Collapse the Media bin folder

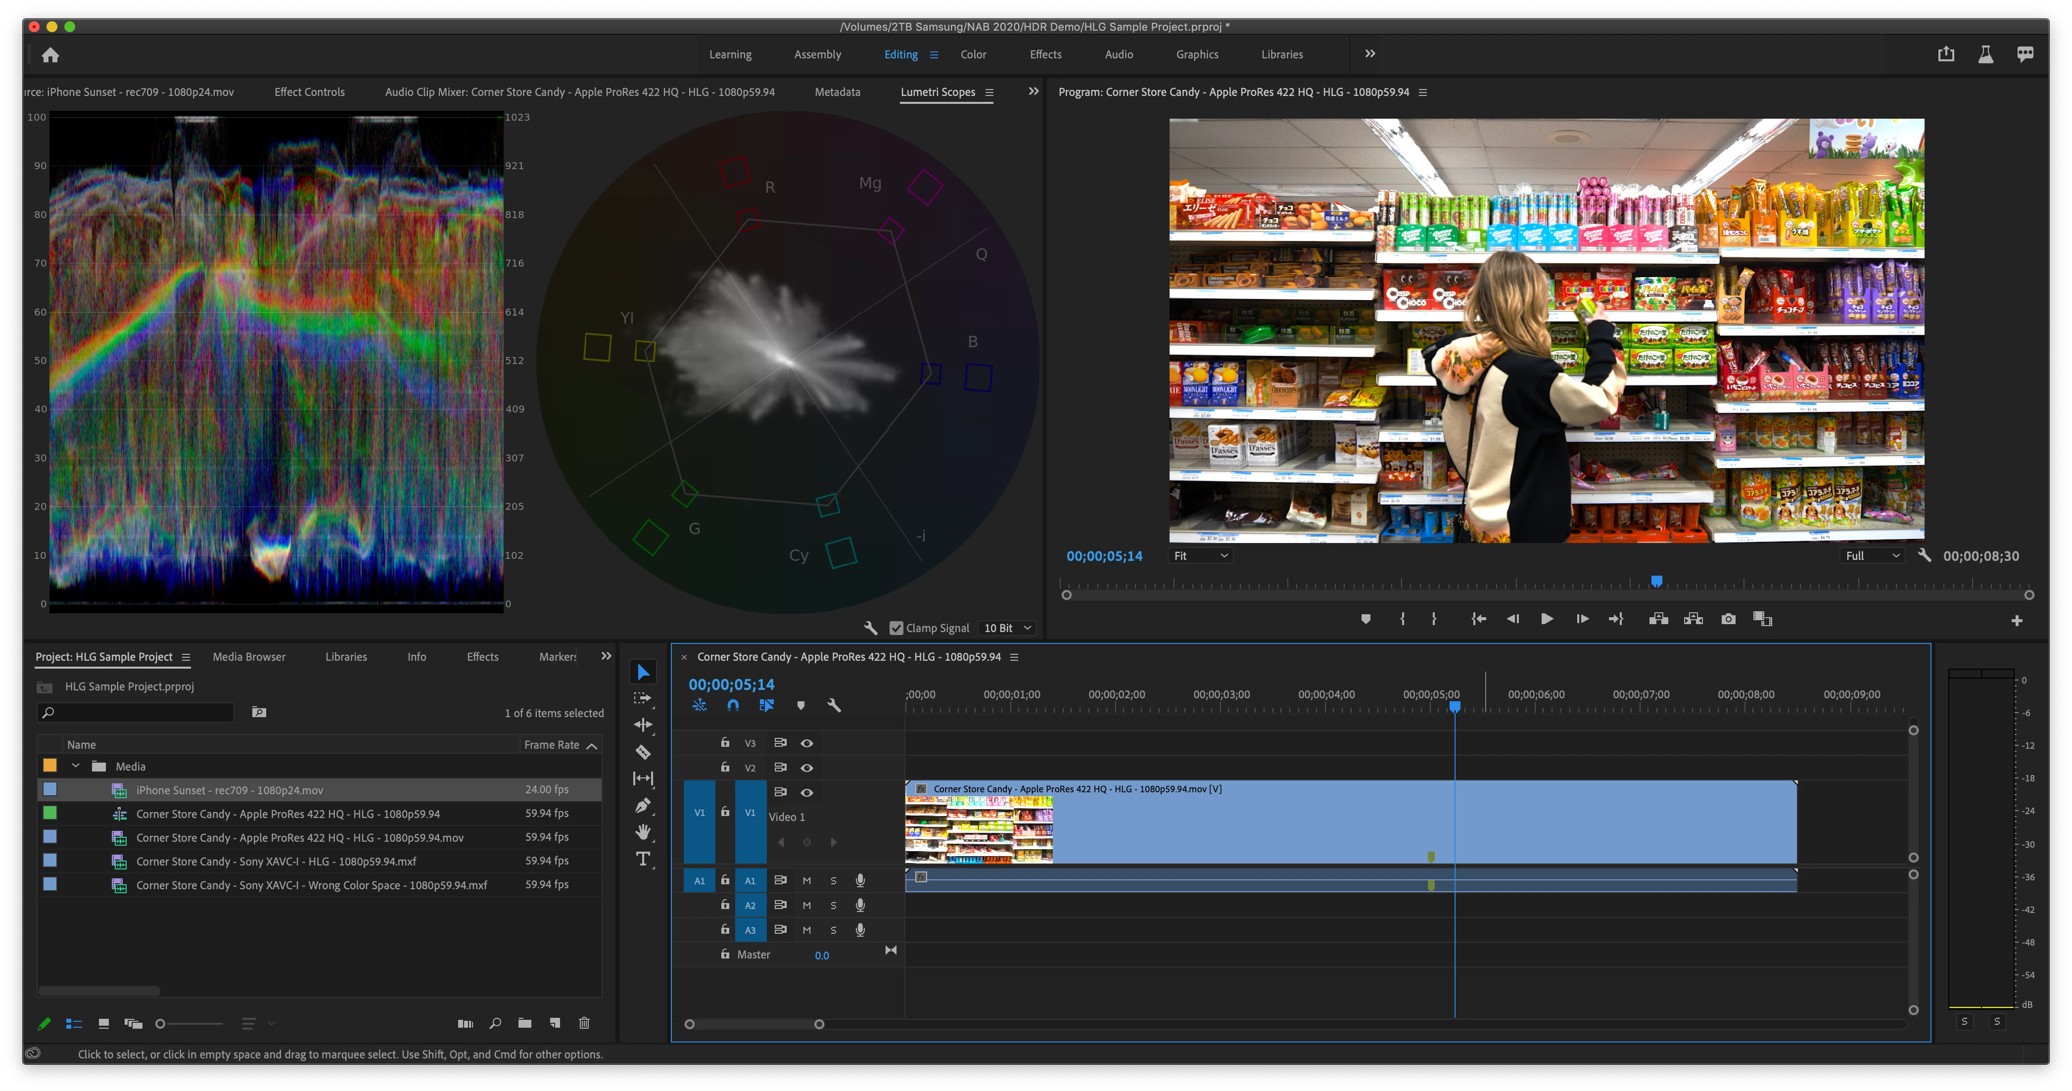[x=76, y=766]
